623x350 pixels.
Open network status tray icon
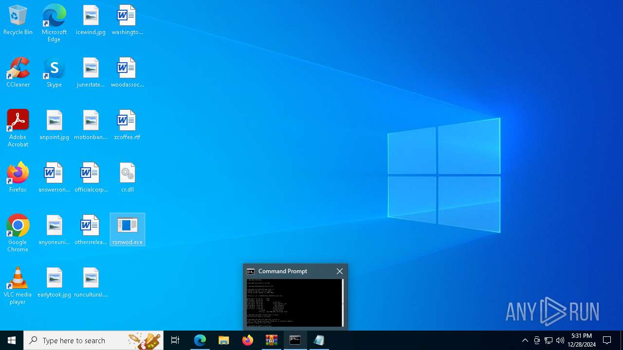[549, 340]
